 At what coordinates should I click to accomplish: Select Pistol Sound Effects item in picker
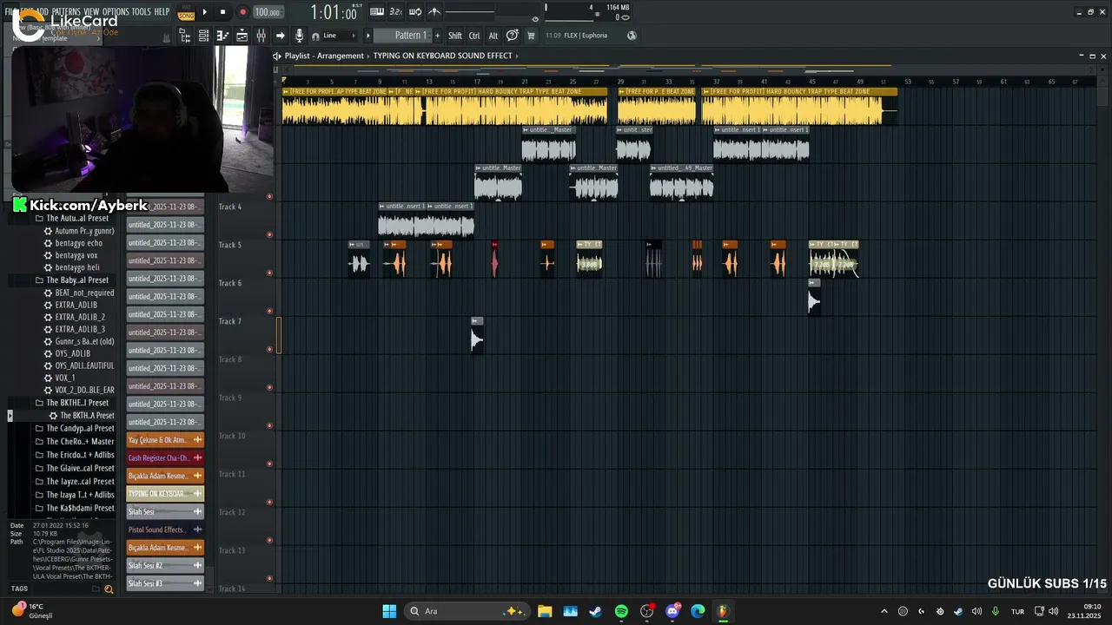coord(165,530)
